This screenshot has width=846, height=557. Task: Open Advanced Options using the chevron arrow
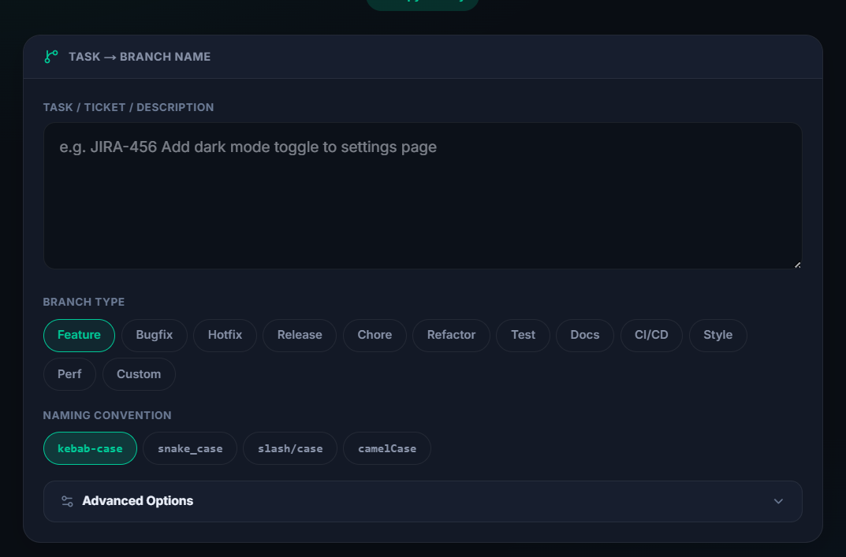(x=778, y=501)
